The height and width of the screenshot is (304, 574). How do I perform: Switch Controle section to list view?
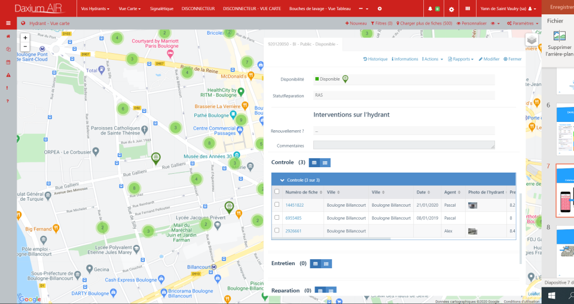[325, 163]
